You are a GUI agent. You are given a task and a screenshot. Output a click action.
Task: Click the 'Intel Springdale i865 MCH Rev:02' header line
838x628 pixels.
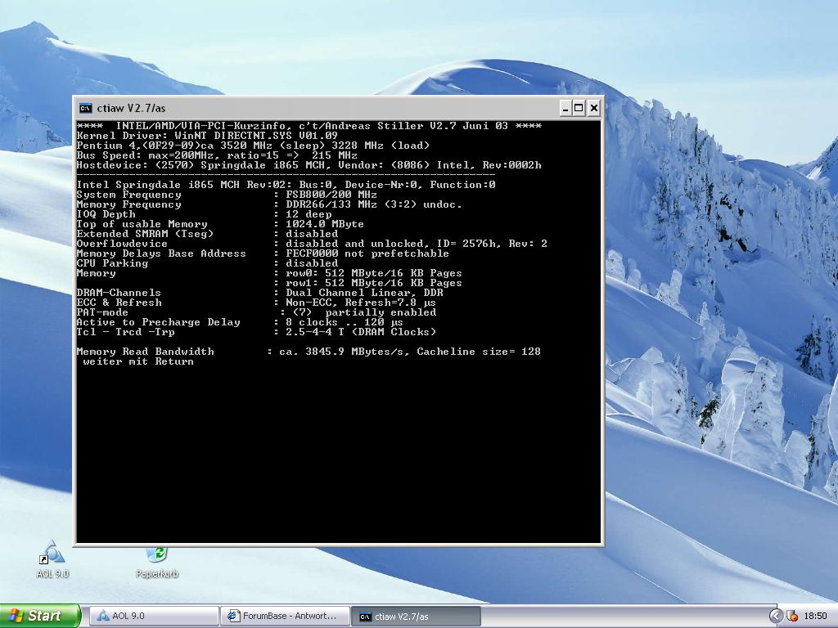click(x=286, y=185)
